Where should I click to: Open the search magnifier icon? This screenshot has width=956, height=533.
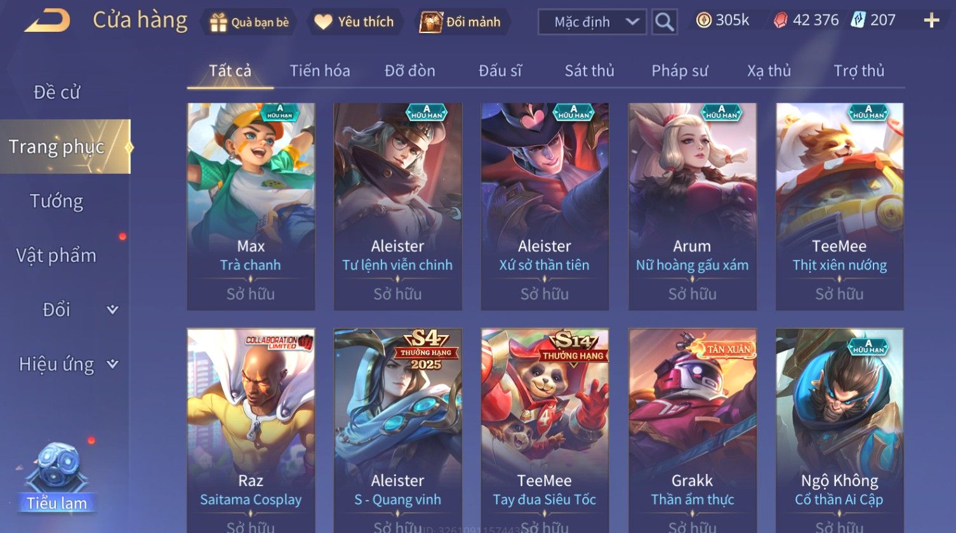coord(664,22)
